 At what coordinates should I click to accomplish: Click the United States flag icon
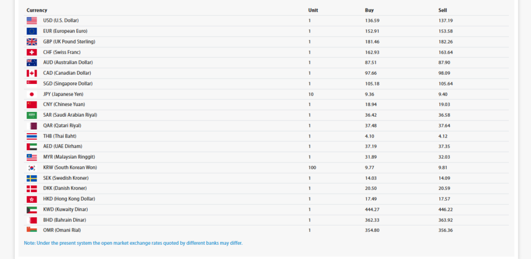click(x=32, y=21)
